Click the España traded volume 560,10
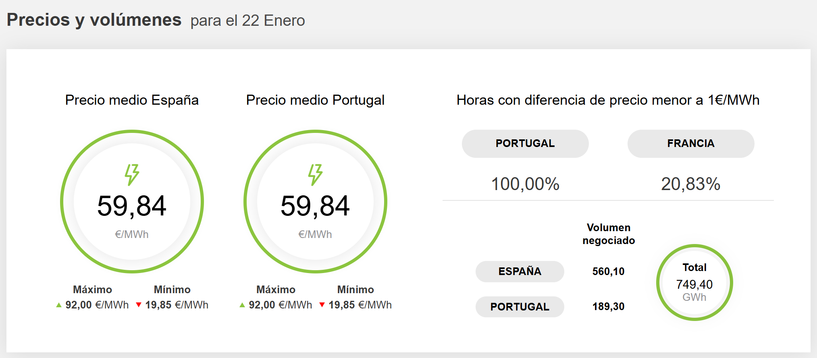The image size is (817, 358). pos(608,271)
